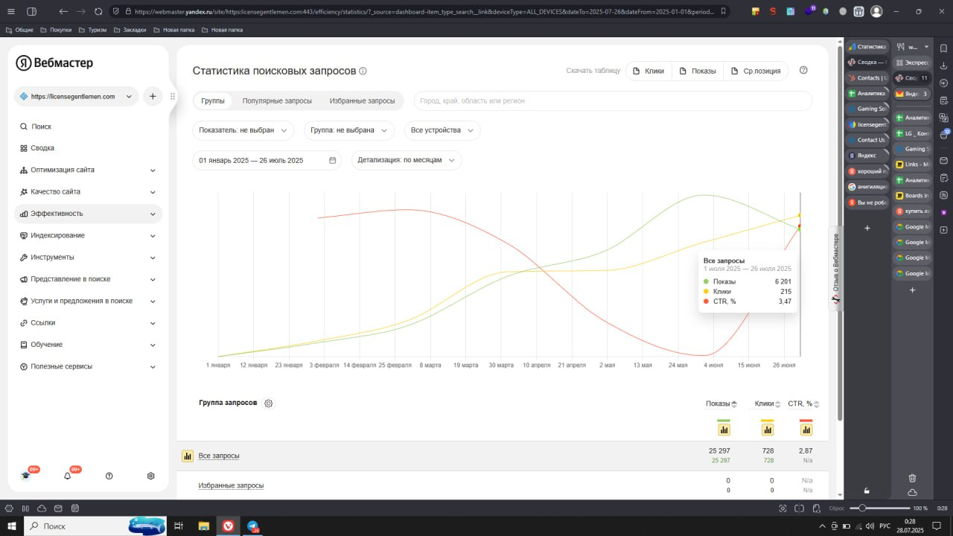The height and width of the screenshot is (536, 953).
Task: Adjust the browser zoom slider in status bar
Action: (x=862, y=508)
